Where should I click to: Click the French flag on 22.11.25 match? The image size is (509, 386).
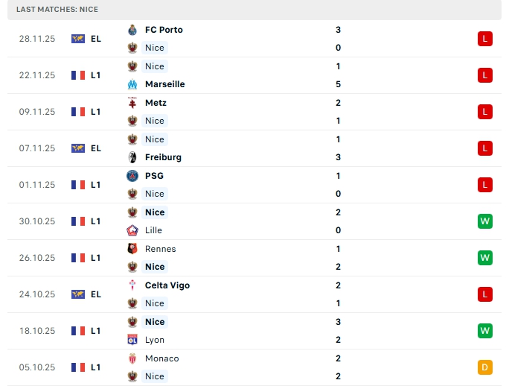[x=78, y=75]
